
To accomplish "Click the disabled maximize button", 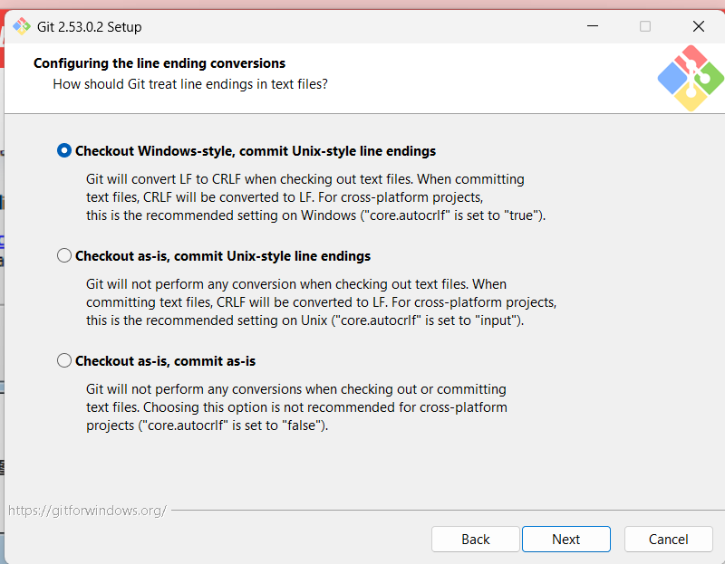I will pyautogui.click(x=645, y=26).
